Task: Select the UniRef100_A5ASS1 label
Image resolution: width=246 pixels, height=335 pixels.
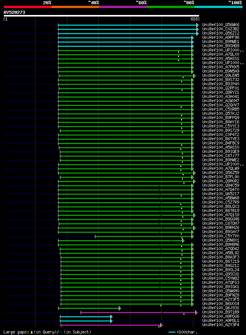Action: pyautogui.click(x=221, y=58)
